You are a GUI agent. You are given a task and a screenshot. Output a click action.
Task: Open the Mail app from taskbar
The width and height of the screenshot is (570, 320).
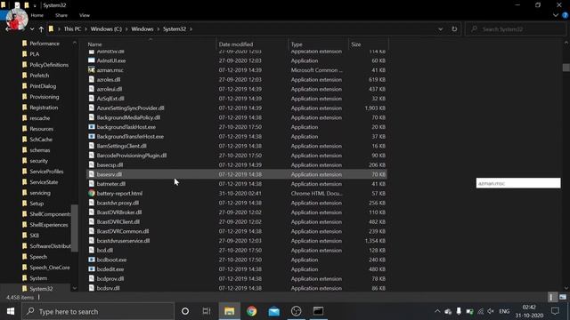[x=273, y=311]
